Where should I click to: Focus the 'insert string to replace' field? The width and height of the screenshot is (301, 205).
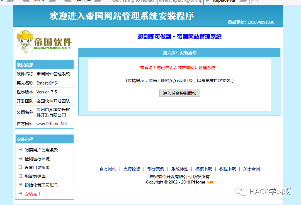(132, 2)
